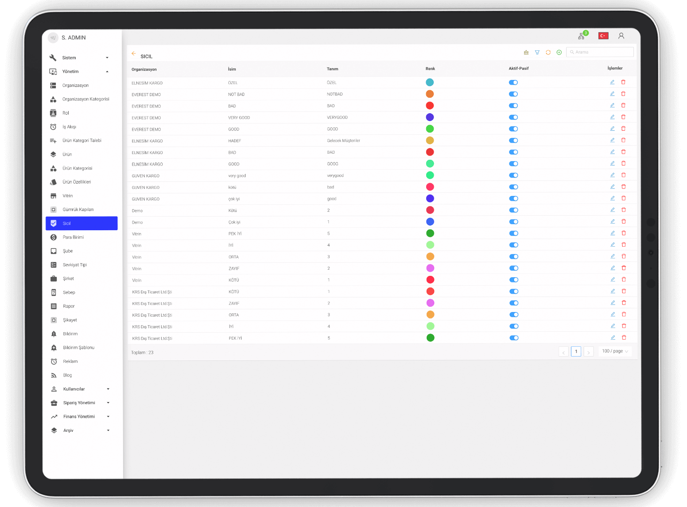
Task: Toggle active switch for Demo Kötü row
Action: pos(514,210)
